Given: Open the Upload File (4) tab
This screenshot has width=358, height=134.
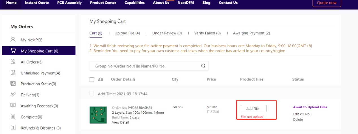Looking at the screenshot, I should tap(127, 33).
